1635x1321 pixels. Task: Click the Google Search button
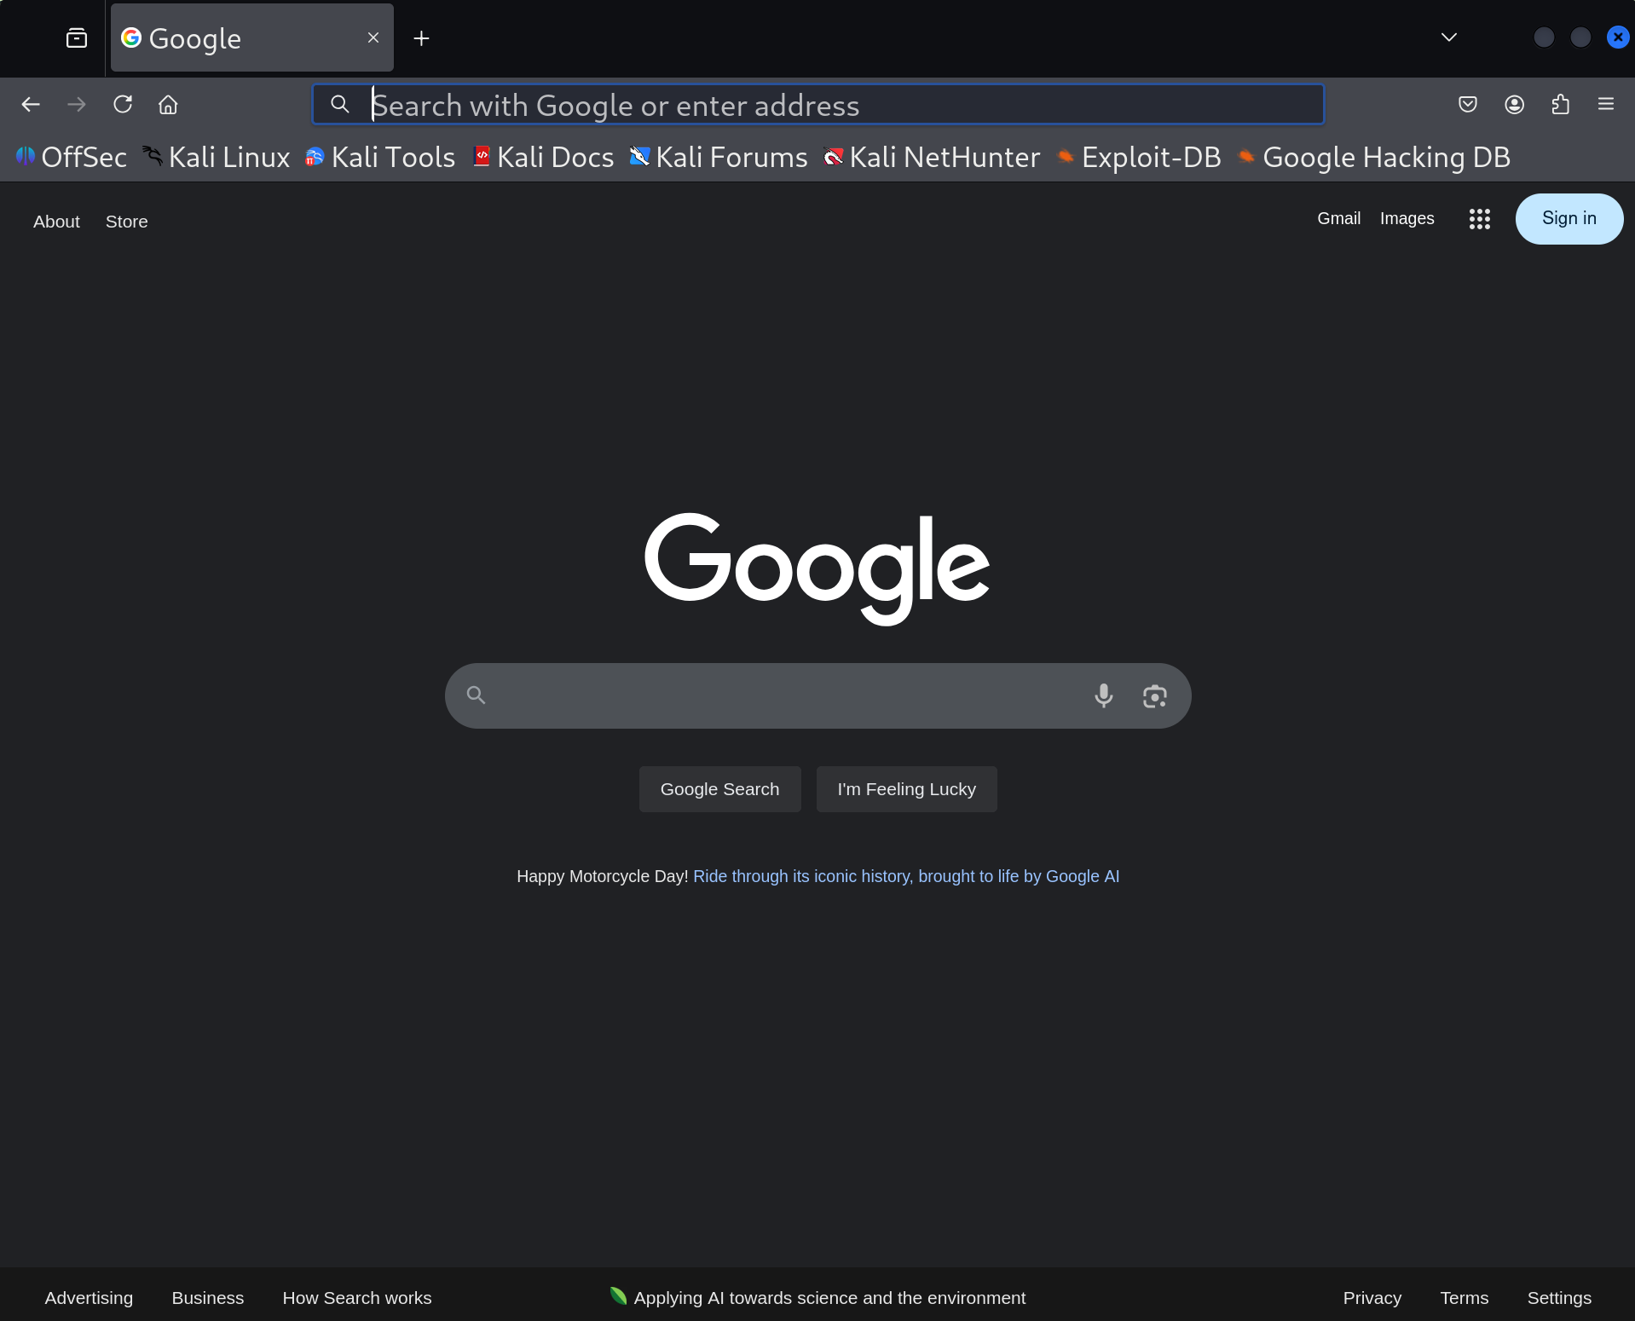(719, 789)
